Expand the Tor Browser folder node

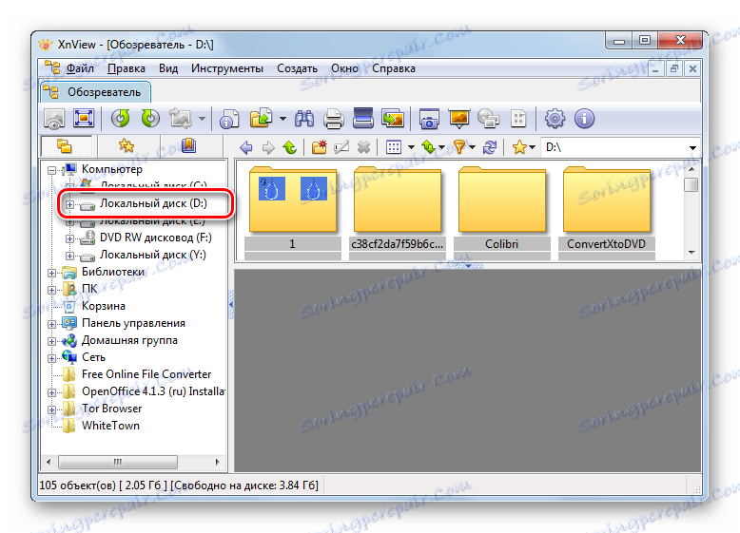[x=51, y=409]
